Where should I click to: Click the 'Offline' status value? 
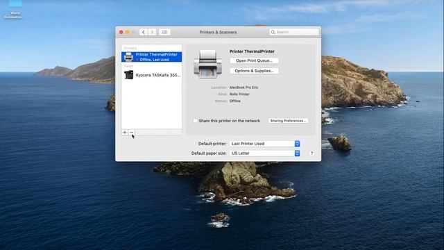pos(235,101)
